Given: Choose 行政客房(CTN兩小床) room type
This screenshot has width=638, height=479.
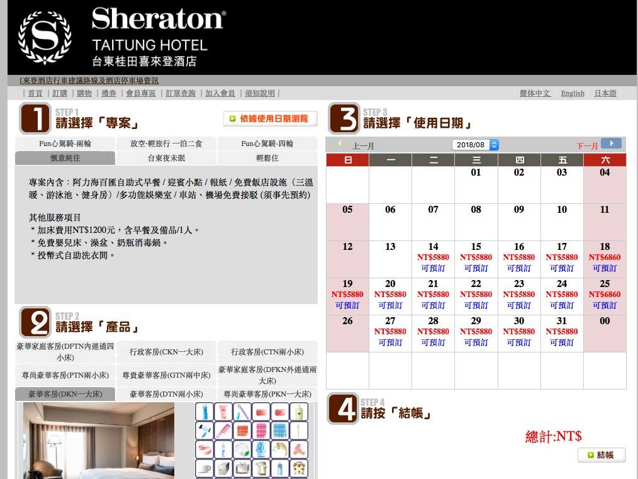Looking at the screenshot, I should pyautogui.click(x=267, y=352).
